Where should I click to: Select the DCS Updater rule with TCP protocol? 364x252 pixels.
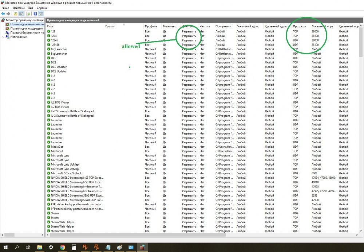click(x=59, y=67)
